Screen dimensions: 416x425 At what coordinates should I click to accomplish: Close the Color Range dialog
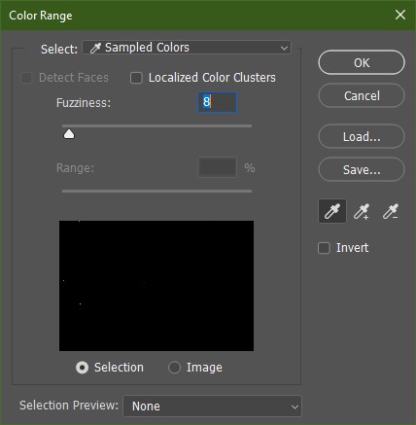tap(400, 15)
